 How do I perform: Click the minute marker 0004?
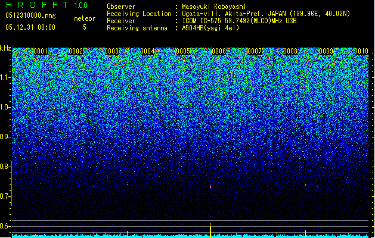click(147, 51)
